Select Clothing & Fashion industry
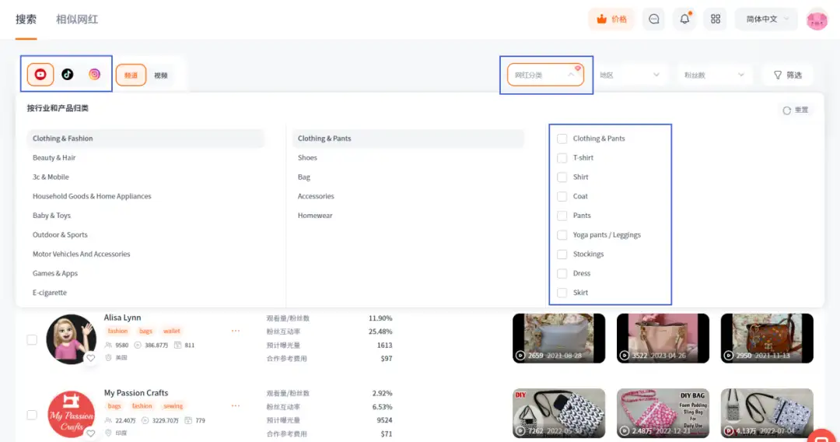This screenshot has width=840, height=442. point(145,139)
